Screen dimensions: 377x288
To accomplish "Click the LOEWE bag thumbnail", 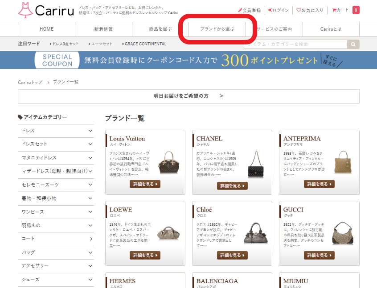I will click(x=168, y=233).
